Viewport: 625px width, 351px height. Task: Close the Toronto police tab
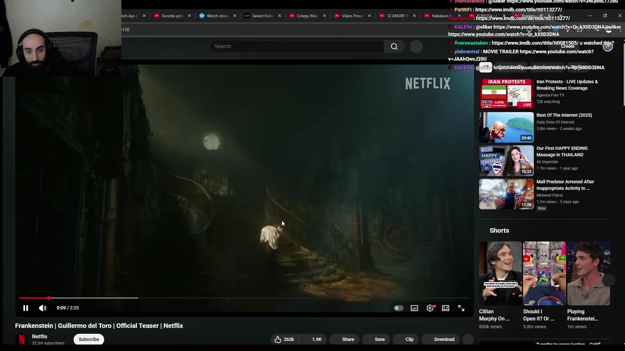[x=189, y=16]
